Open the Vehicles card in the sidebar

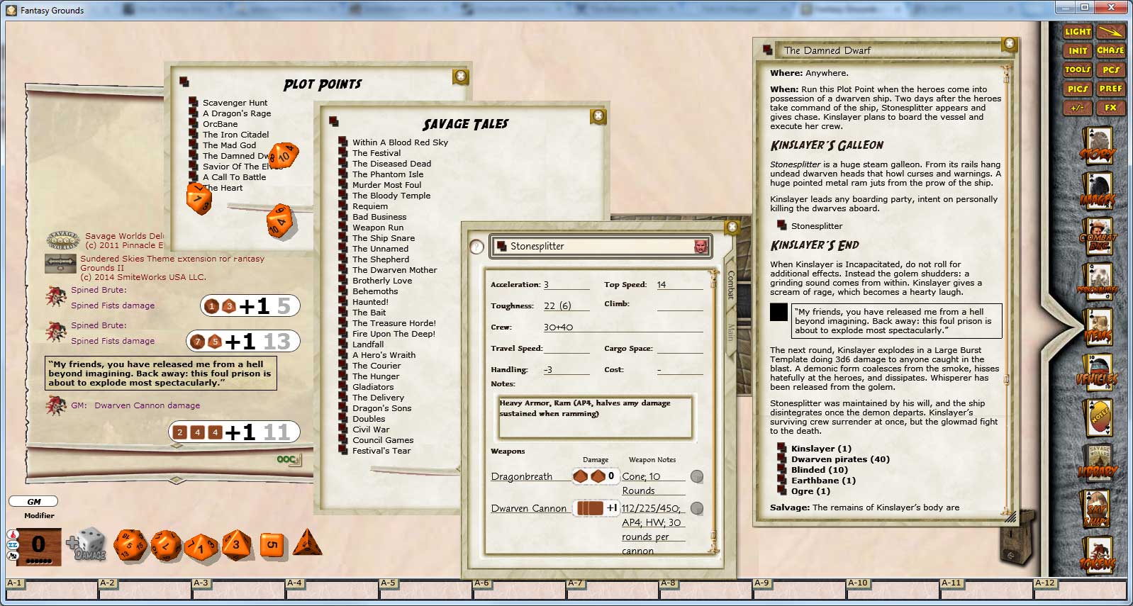(1097, 371)
